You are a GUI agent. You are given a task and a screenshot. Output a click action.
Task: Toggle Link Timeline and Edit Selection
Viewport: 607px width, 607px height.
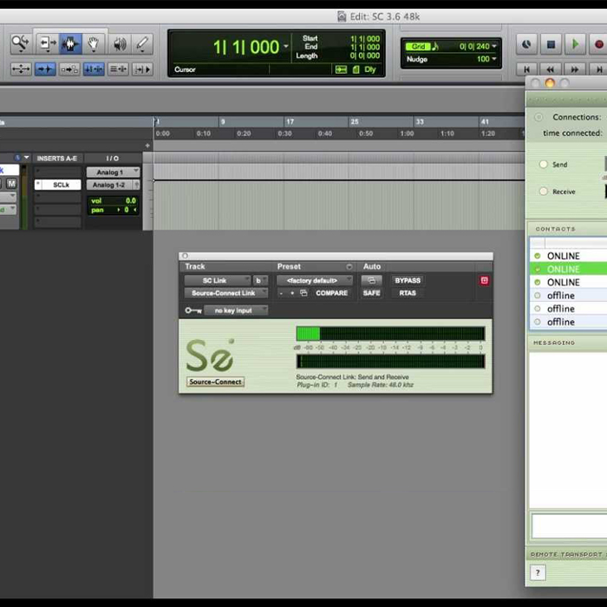pos(94,69)
